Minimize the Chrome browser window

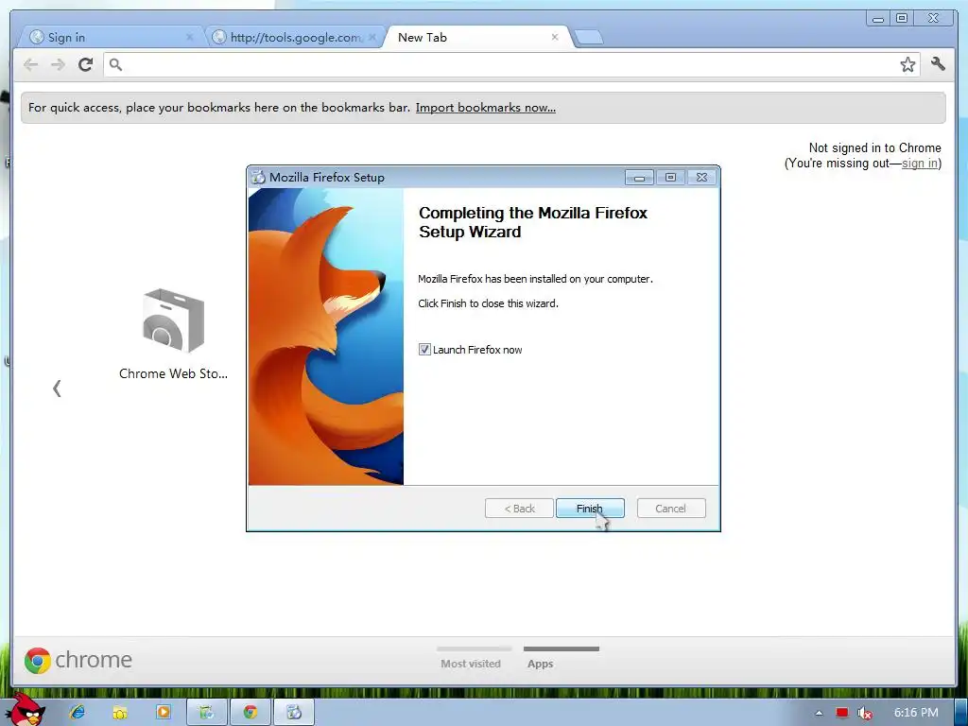(x=878, y=19)
